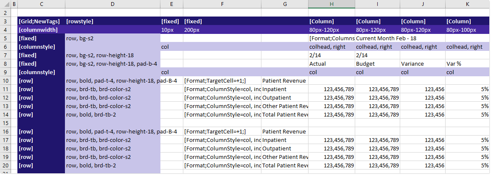Screen dimensions: 491x175
Task: Select the "Inpatient" cell in row 11
Action: click(x=284, y=89)
